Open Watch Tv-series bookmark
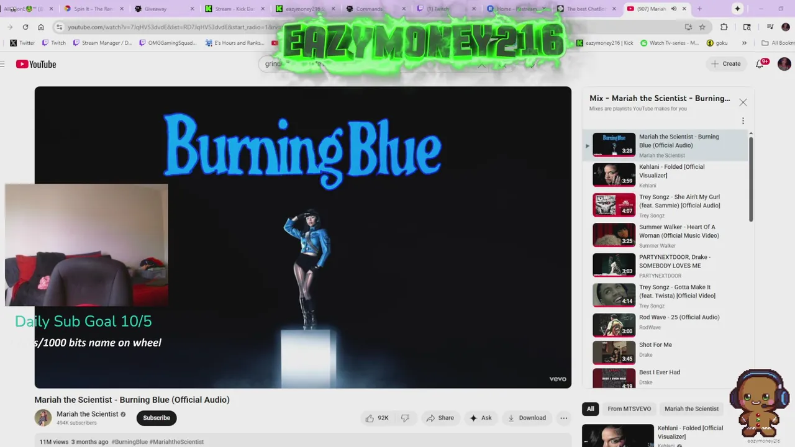Image resolution: width=795 pixels, height=447 pixels. click(x=670, y=43)
